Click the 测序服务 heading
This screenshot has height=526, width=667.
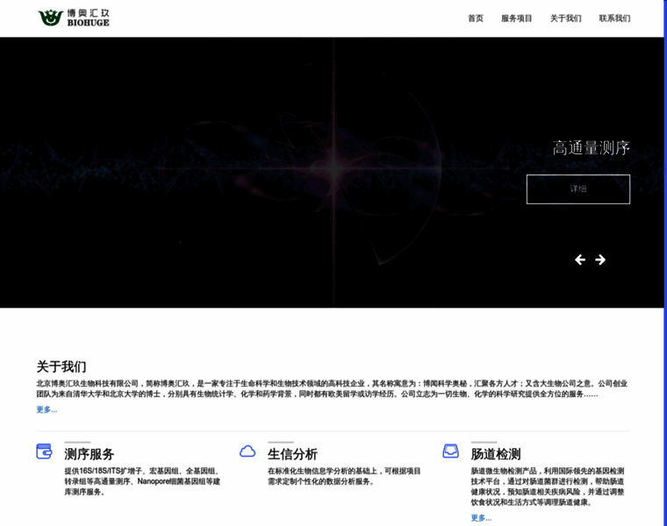tap(90, 454)
